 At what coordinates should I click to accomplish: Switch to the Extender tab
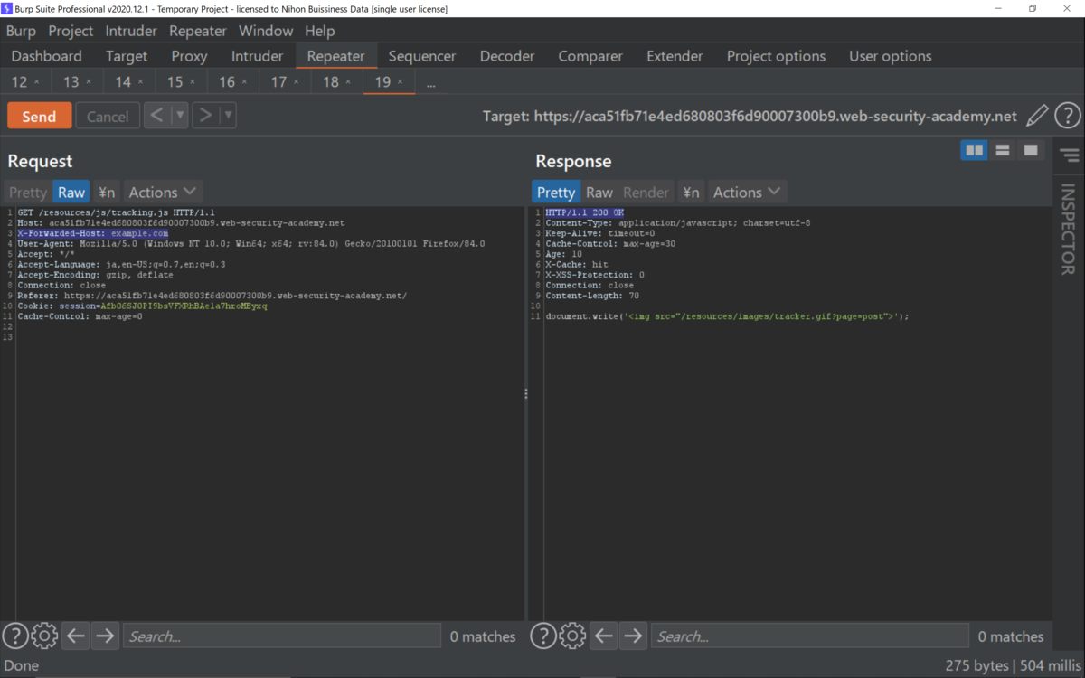click(x=675, y=56)
